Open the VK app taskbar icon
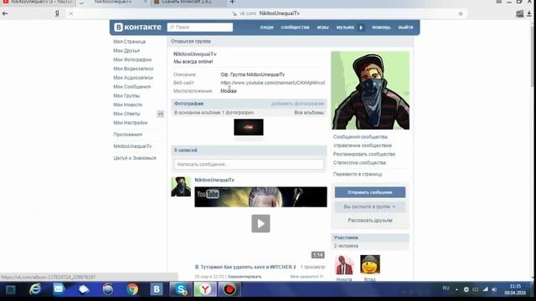This screenshot has height=301, width=536. 157,289
